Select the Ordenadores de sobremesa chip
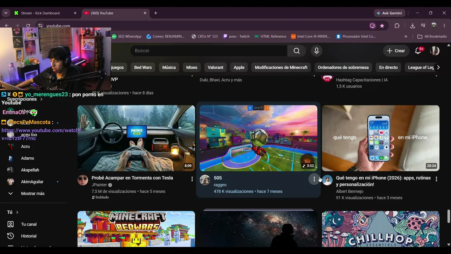Image resolution: width=451 pixels, height=254 pixels. 343,67
